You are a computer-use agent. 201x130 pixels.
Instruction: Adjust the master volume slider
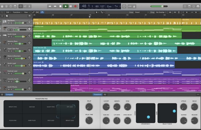[159, 6]
